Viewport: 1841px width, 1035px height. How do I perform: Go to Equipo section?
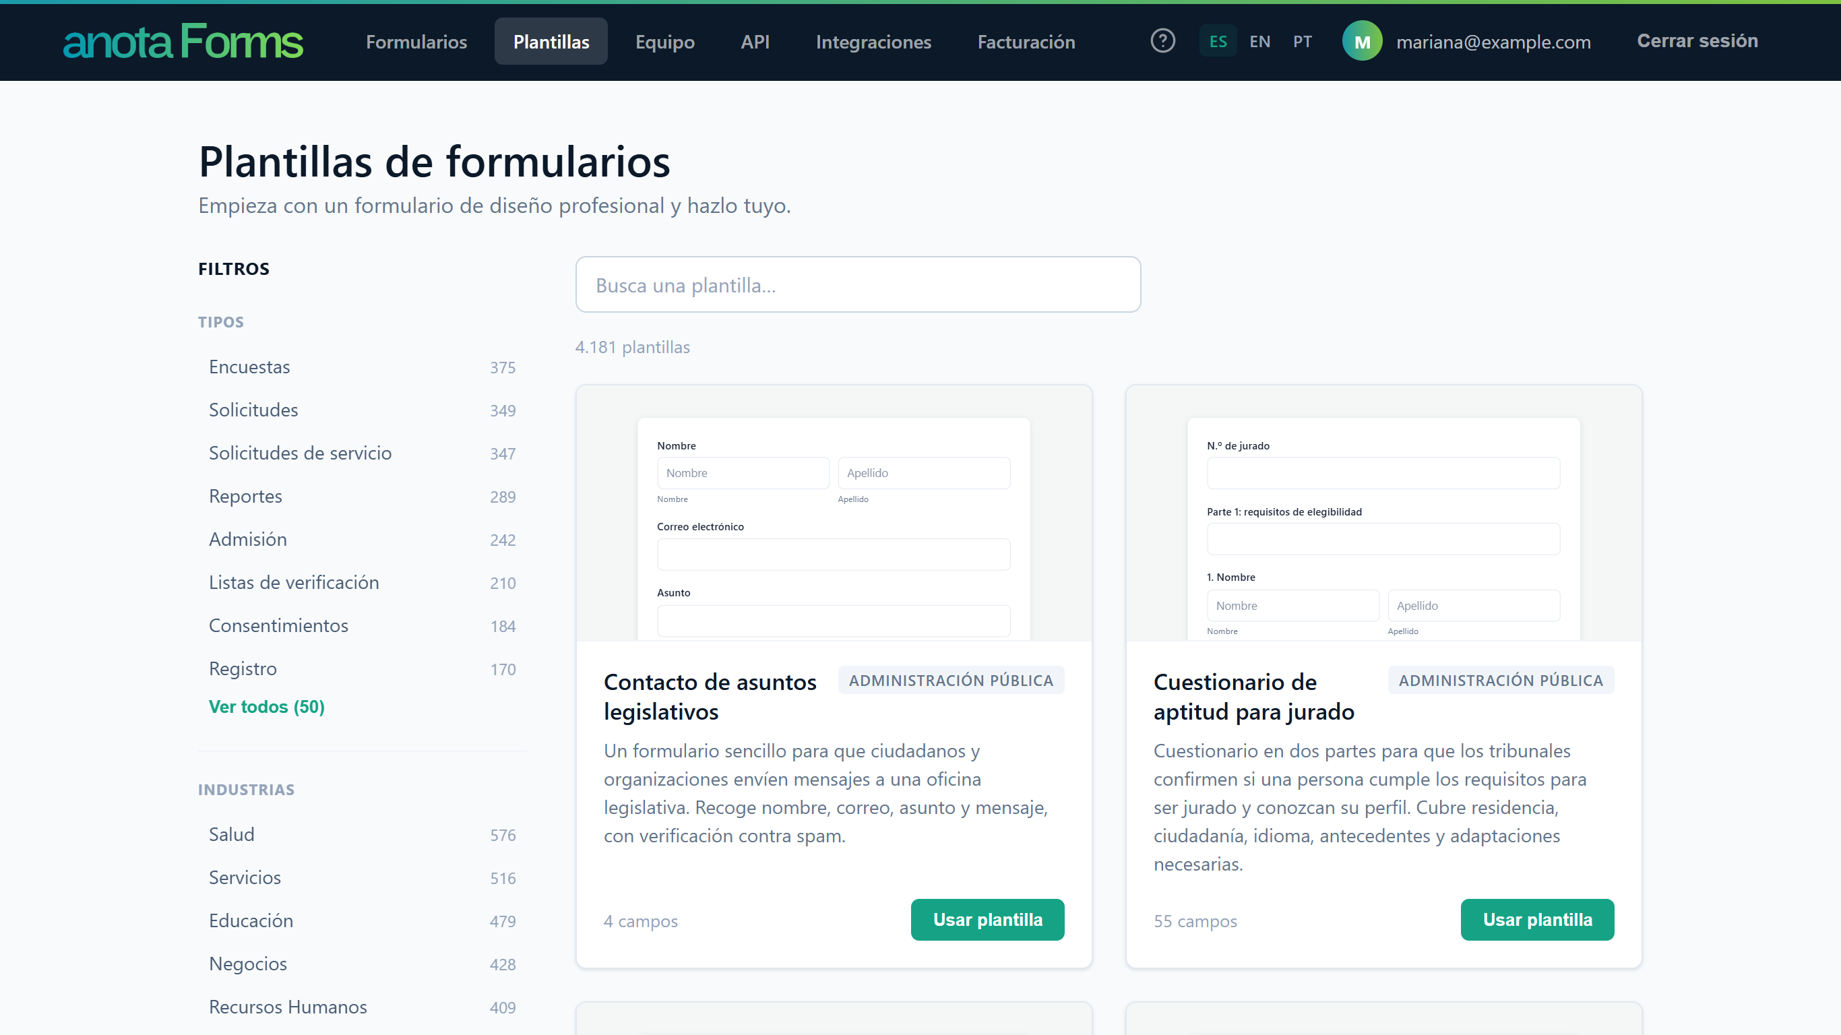coord(664,42)
